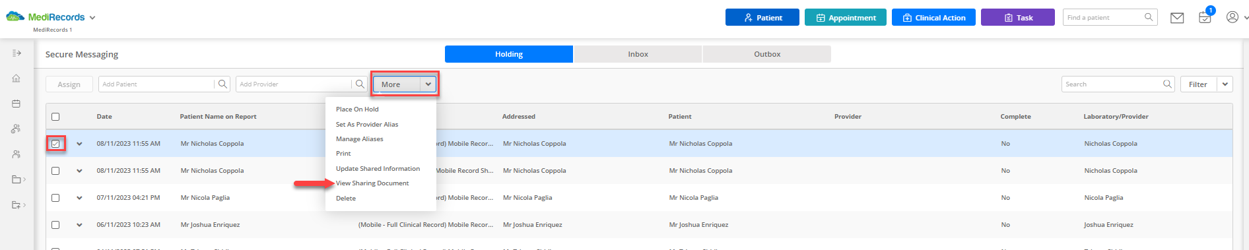Viewport: 1249px width, 250px height.
Task: Expand the second Nicholas Coppola row chevron
Action: click(79, 171)
